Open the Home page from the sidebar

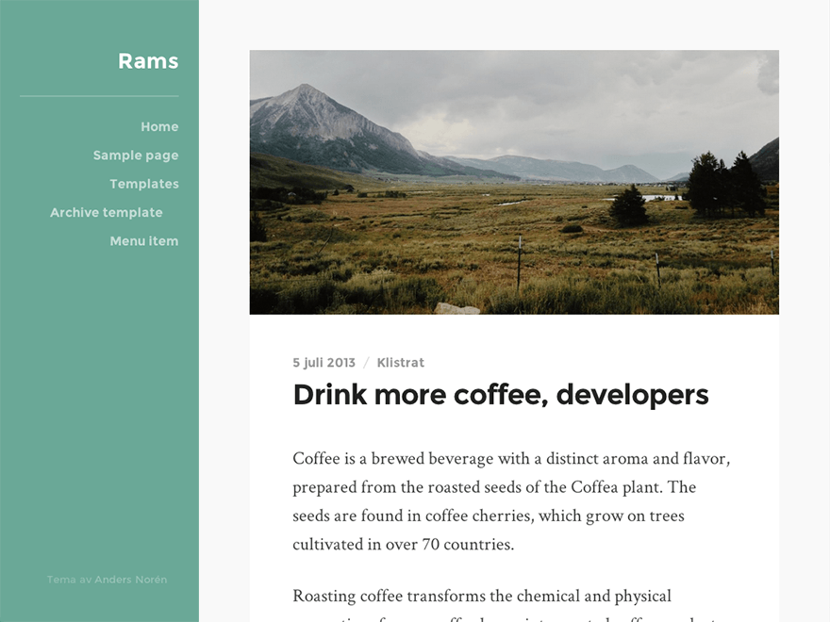point(158,126)
